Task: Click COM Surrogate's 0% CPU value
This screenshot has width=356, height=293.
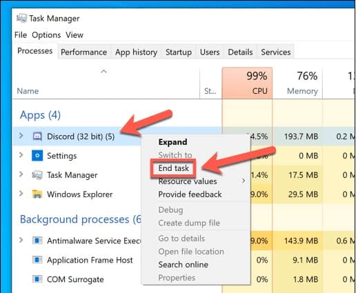Action: 262,279
